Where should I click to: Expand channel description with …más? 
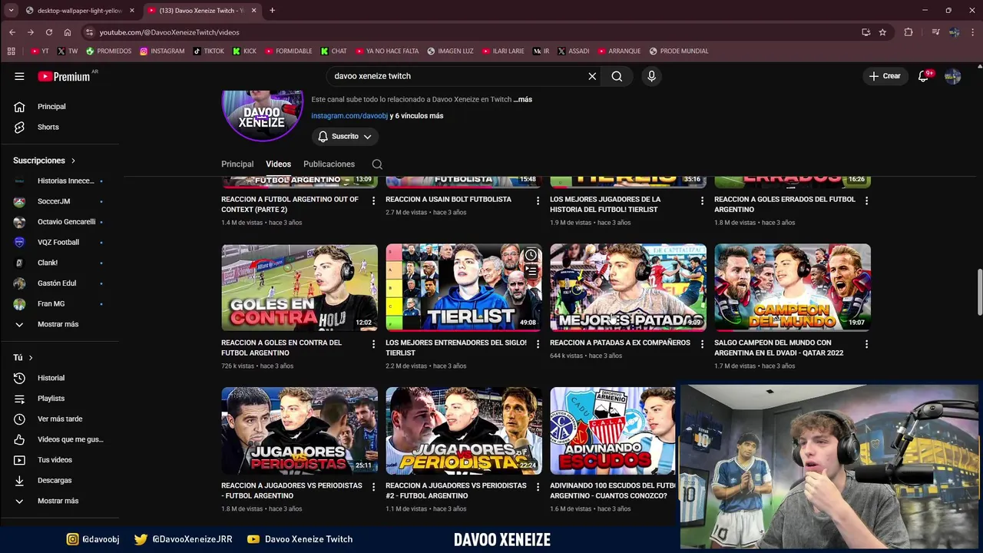(523, 99)
